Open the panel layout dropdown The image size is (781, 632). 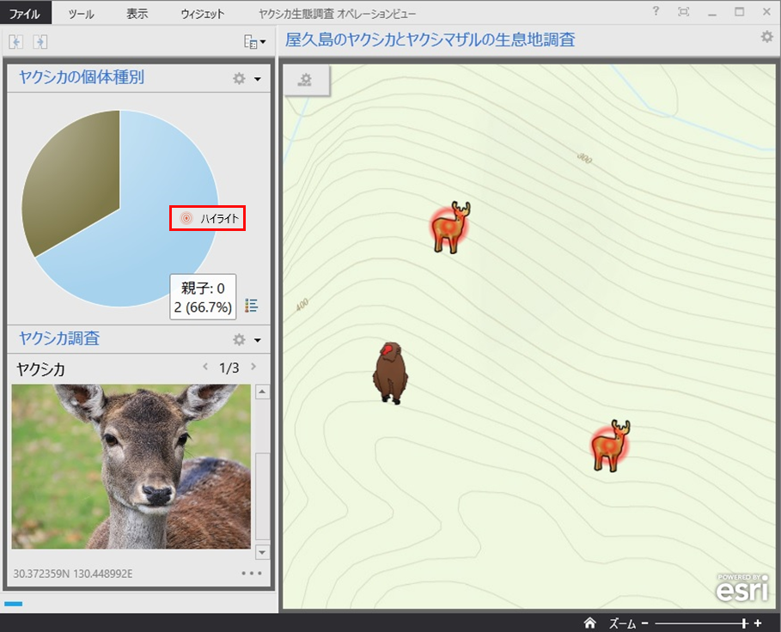click(254, 41)
